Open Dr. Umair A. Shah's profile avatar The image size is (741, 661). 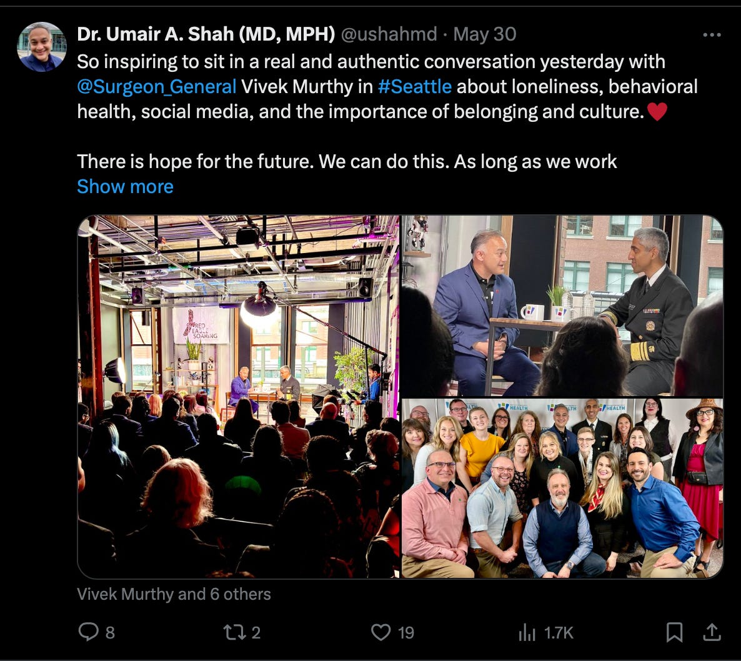point(42,47)
